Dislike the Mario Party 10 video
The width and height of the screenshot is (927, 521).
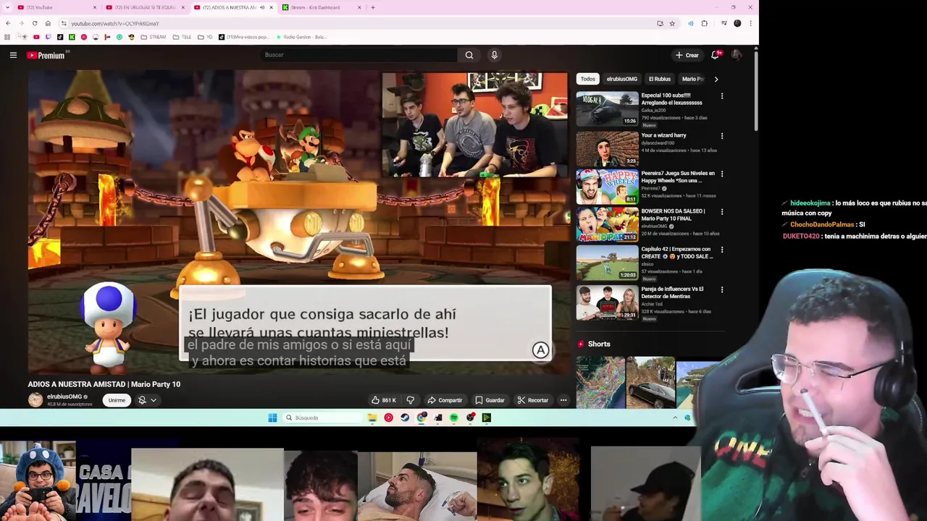(x=410, y=400)
